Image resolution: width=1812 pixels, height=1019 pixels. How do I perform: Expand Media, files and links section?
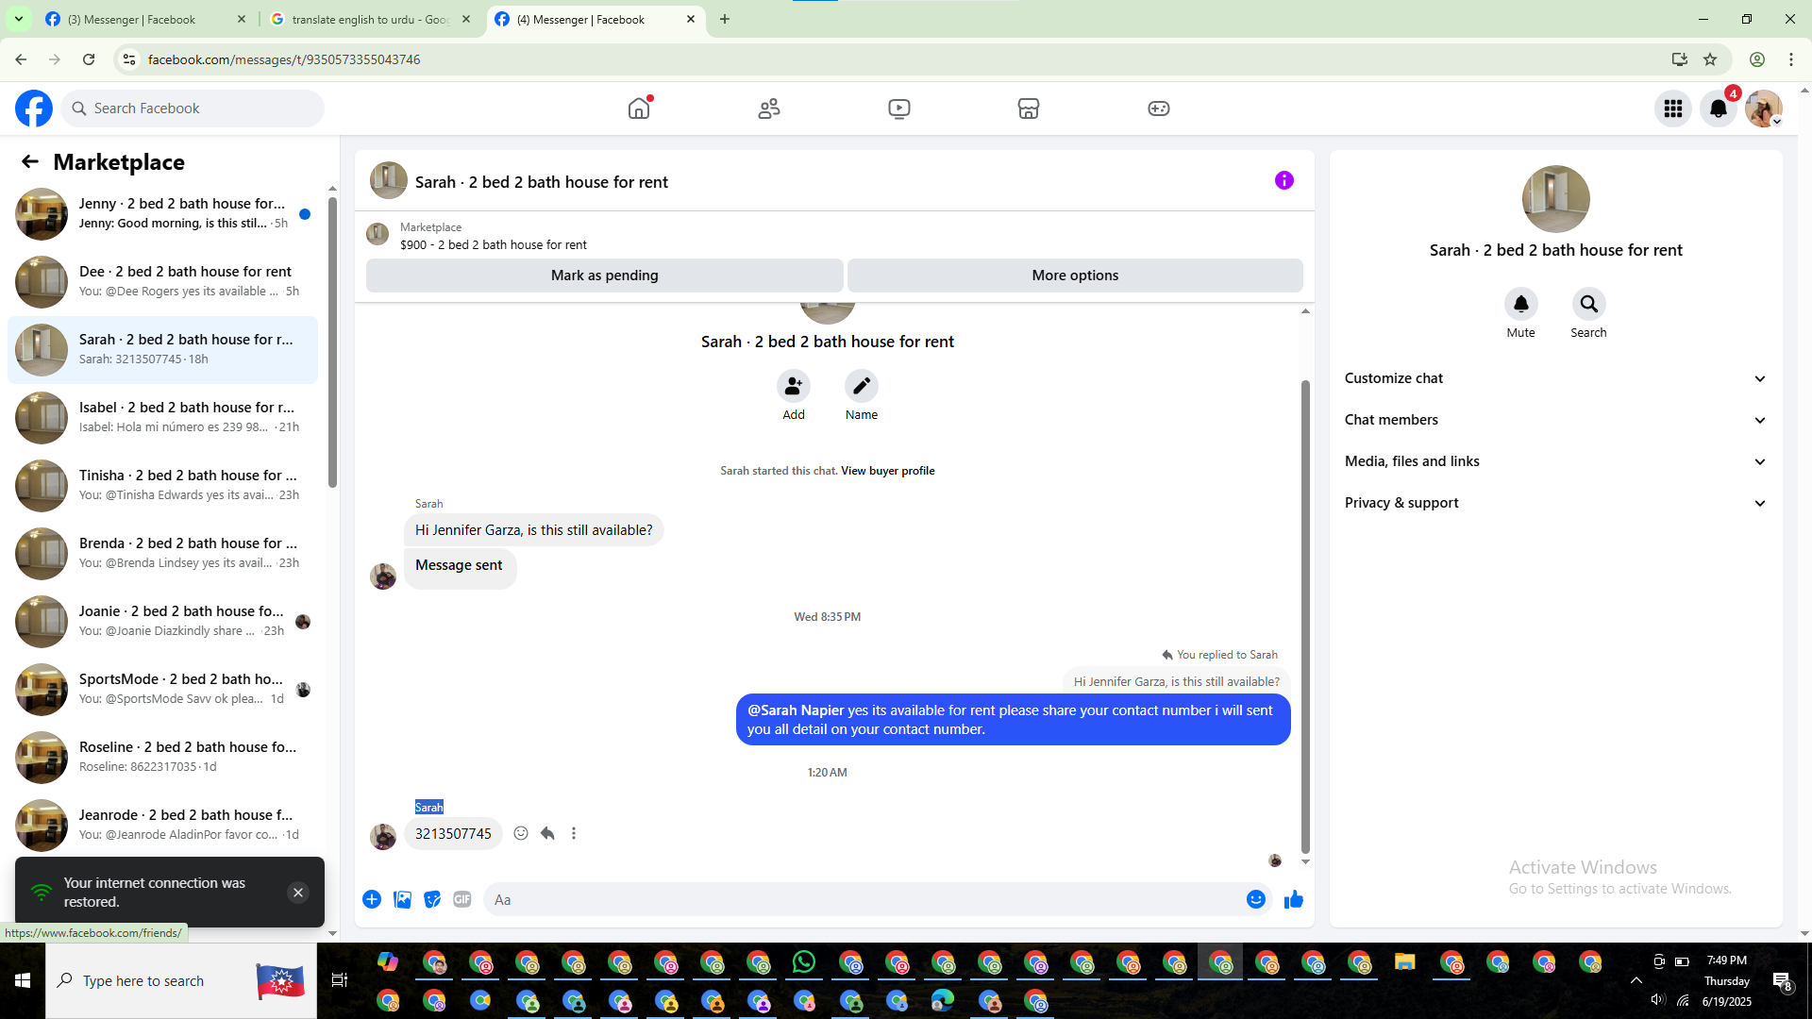click(x=1555, y=461)
